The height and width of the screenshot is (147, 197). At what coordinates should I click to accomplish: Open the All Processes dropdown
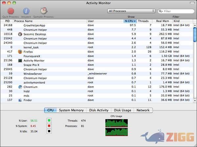(131, 11)
